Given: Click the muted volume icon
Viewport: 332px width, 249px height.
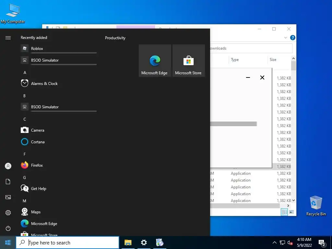Looking at the screenshot, I should click(x=290, y=243).
